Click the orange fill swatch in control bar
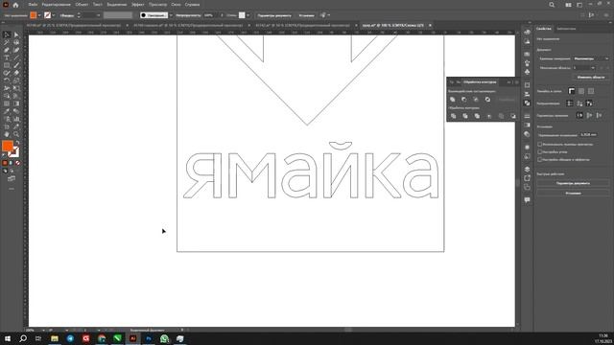The image size is (614, 345). tap(34, 15)
